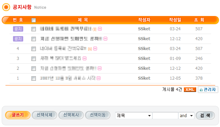
Task: Check the checkbox for post number 4
Action: pos(33,49)
